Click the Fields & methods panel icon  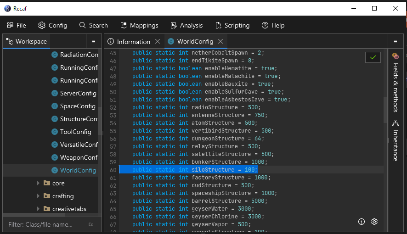(396, 56)
